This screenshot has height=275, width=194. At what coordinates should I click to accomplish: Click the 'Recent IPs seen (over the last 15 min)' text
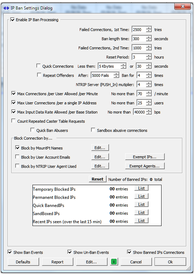(x=67, y=222)
